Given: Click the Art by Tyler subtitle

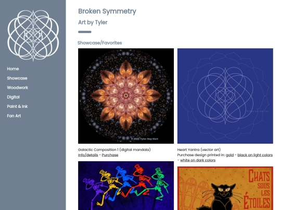Looking at the screenshot, I should coord(93,22).
